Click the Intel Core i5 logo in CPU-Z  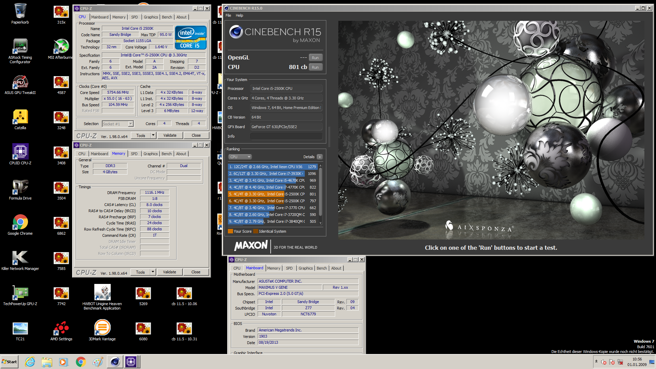191,38
